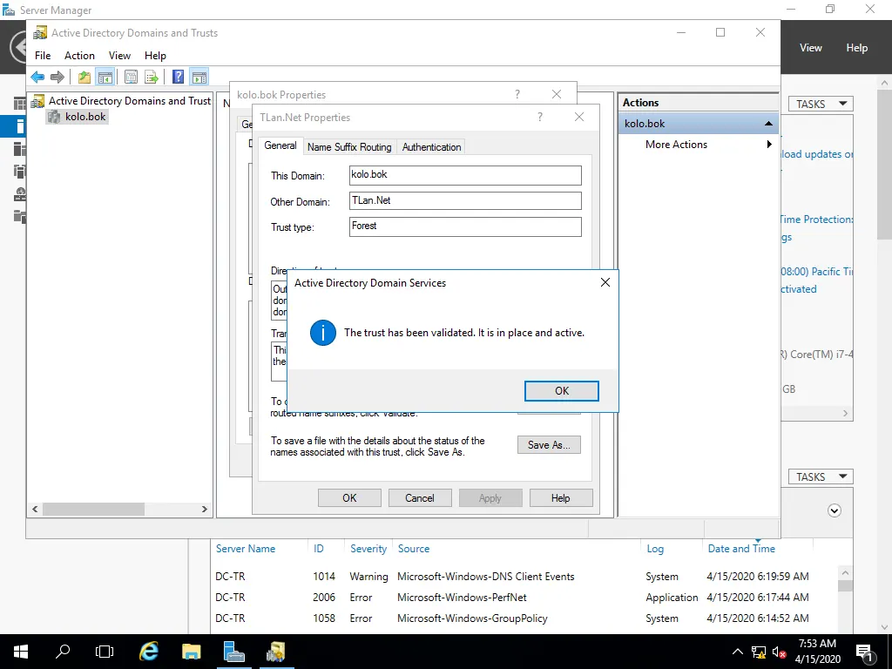
Task: Click Active Directory Domains and Trusts taskbar icon
Action: tap(276, 652)
